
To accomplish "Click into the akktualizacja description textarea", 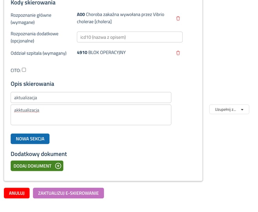I will click(91, 115).
